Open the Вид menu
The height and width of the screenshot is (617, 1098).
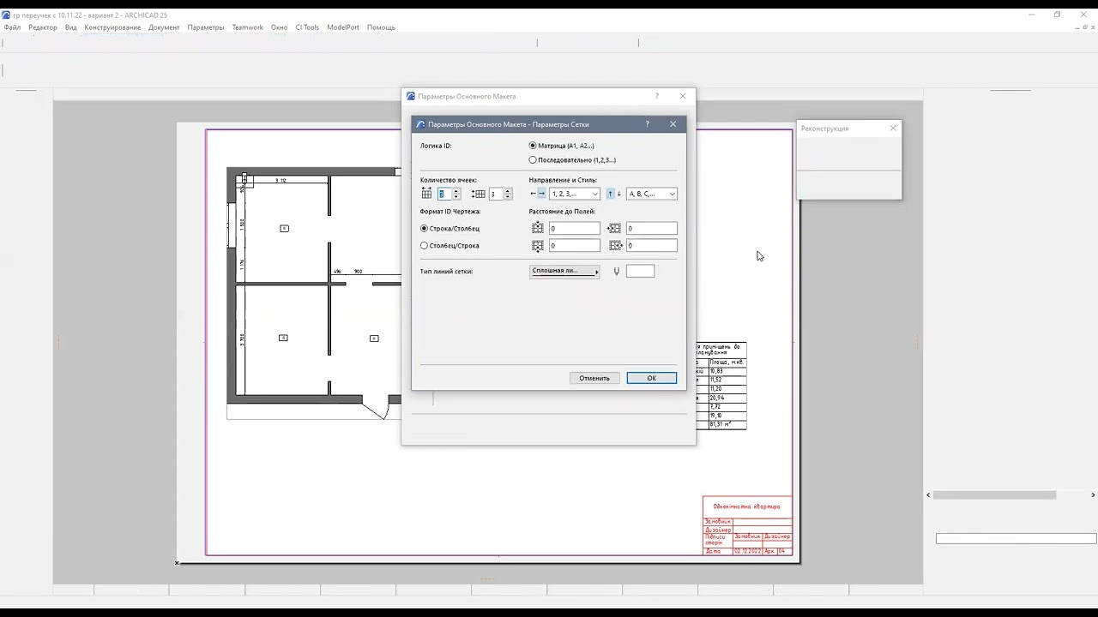[71, 27]
